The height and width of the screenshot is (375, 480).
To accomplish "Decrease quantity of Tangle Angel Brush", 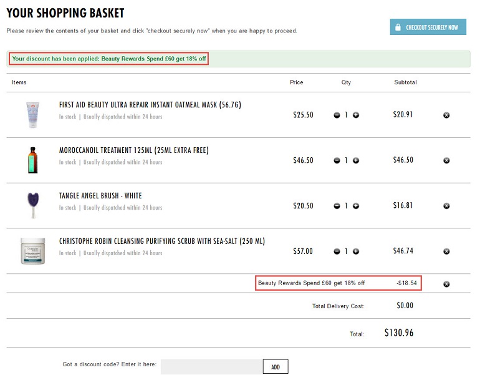I will point(337,206).
